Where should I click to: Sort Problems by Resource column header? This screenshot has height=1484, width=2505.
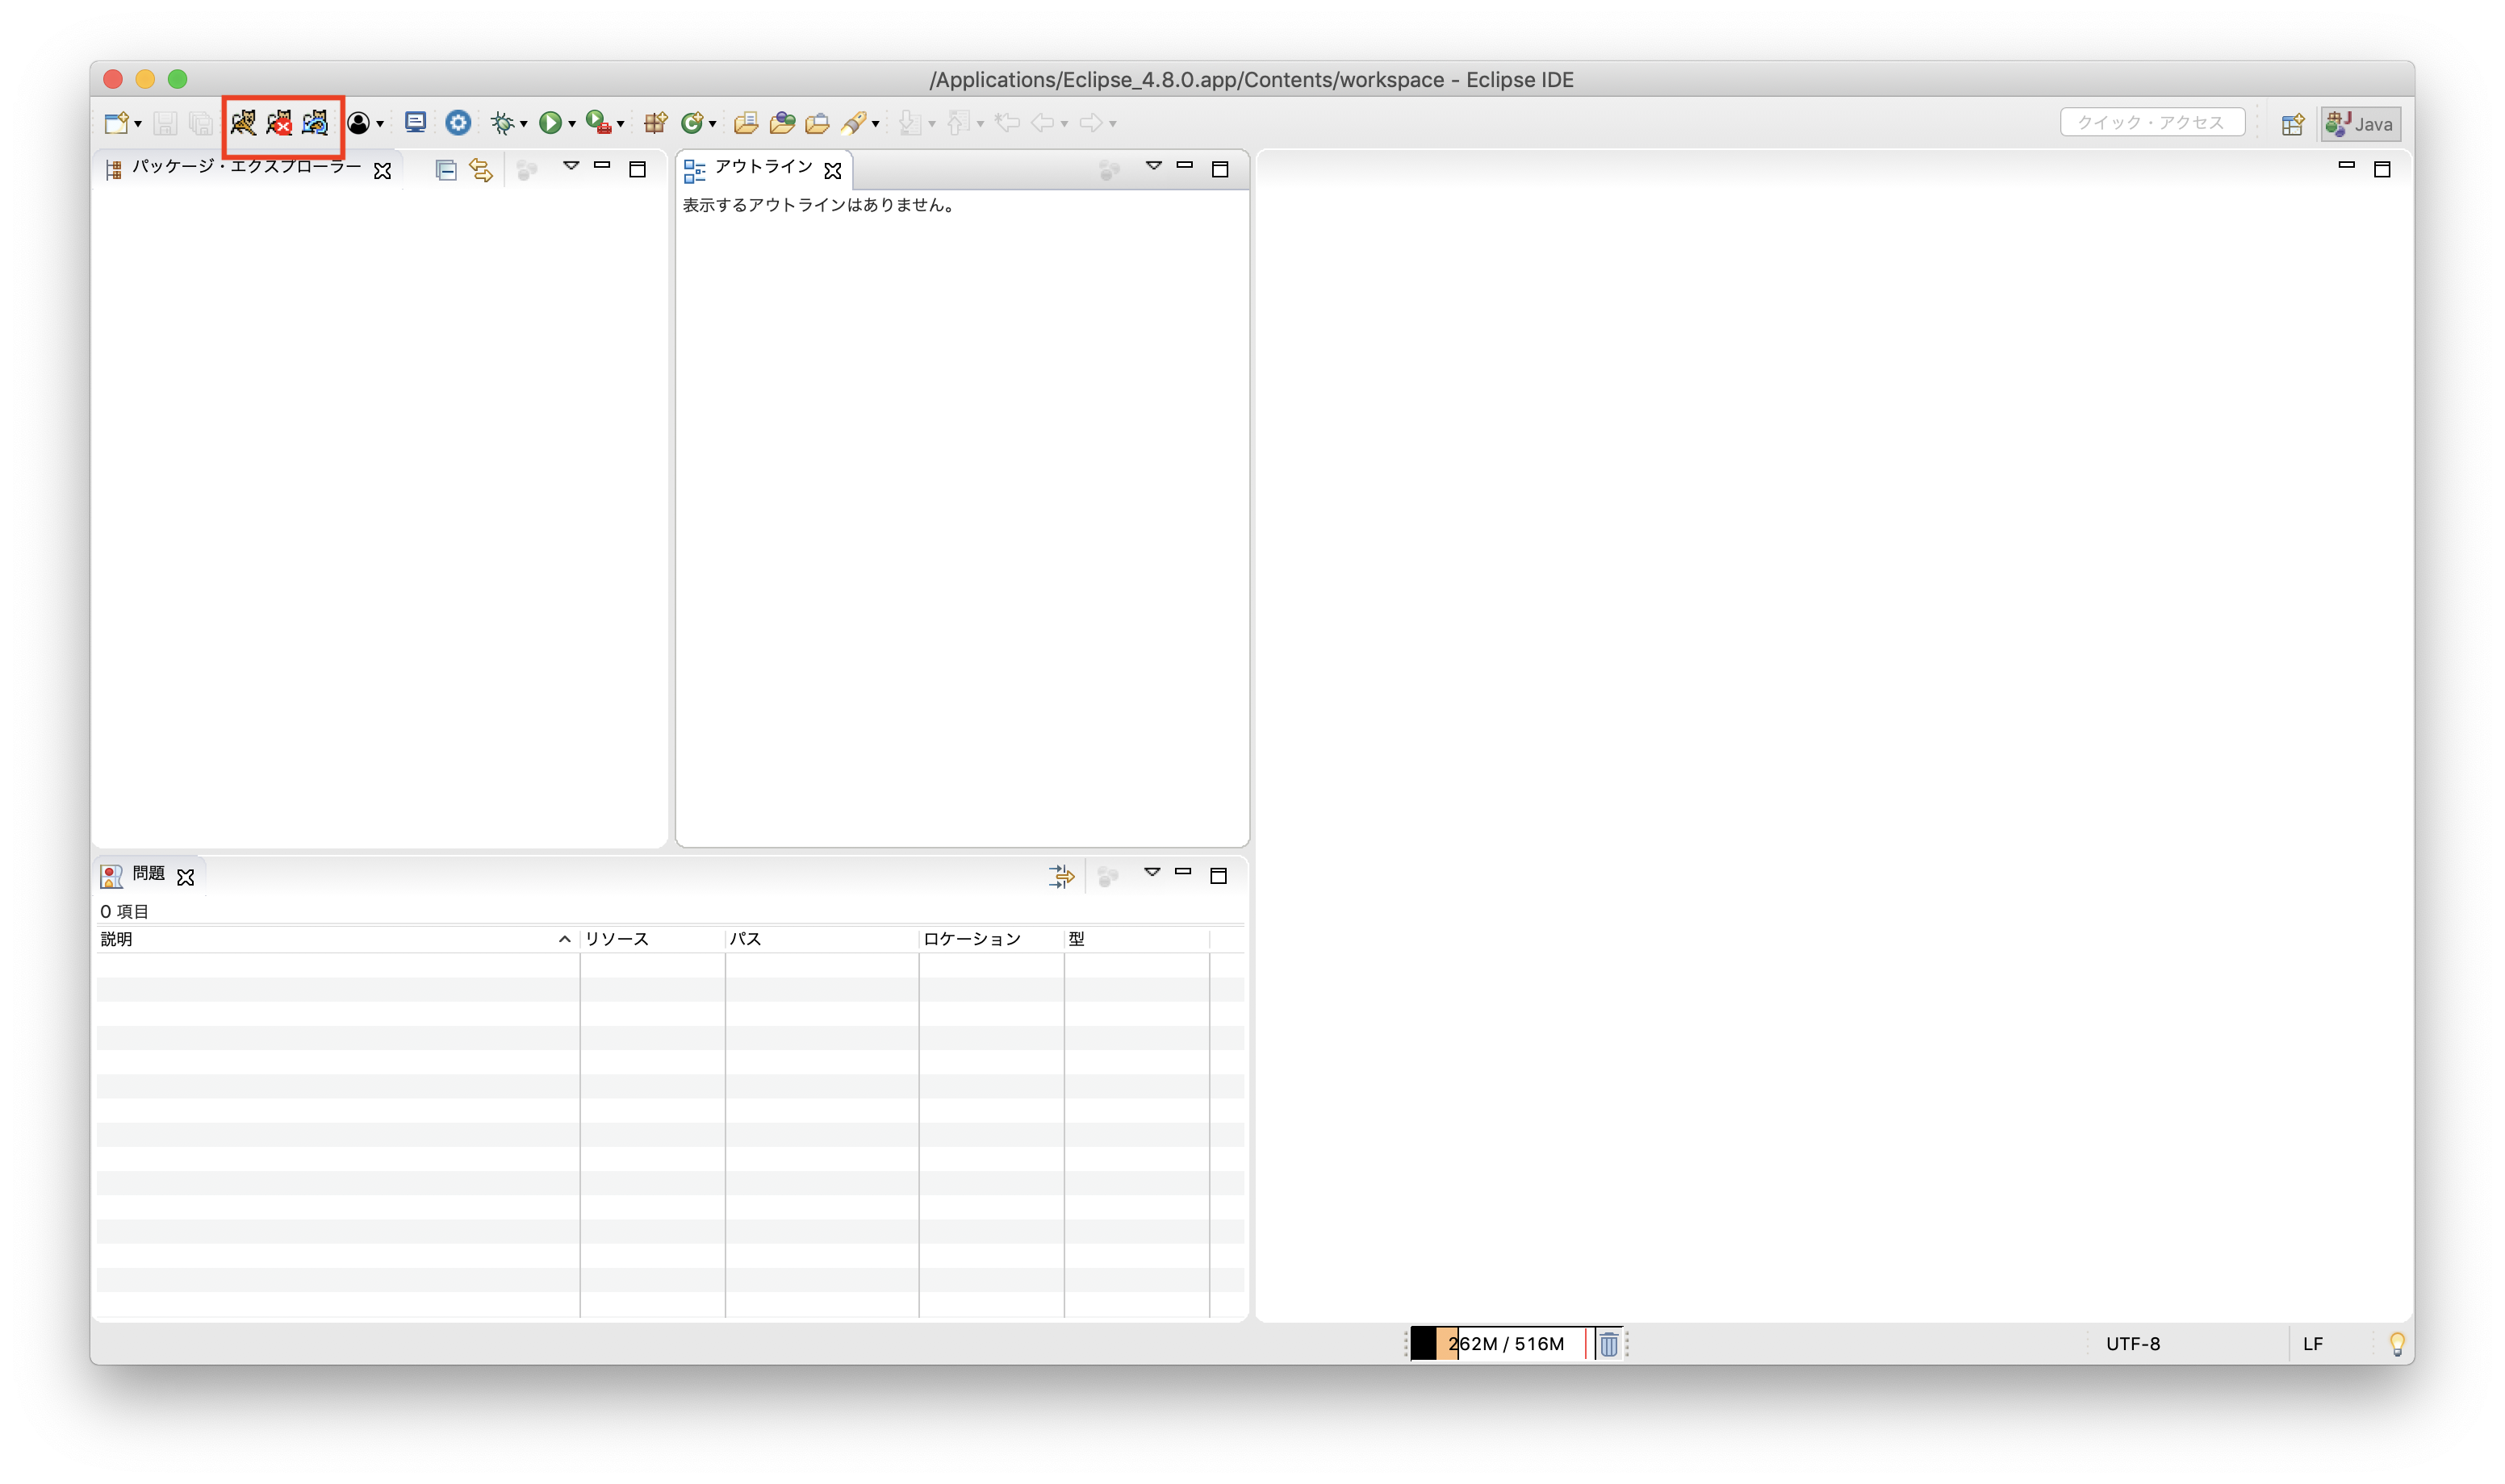point(652,939)
